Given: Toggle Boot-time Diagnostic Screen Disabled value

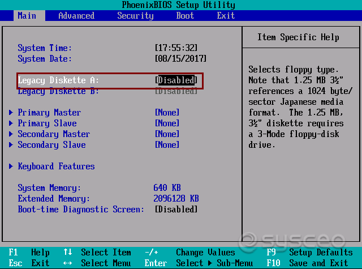Looking at the screenshot, I should (x=176, y=210).
